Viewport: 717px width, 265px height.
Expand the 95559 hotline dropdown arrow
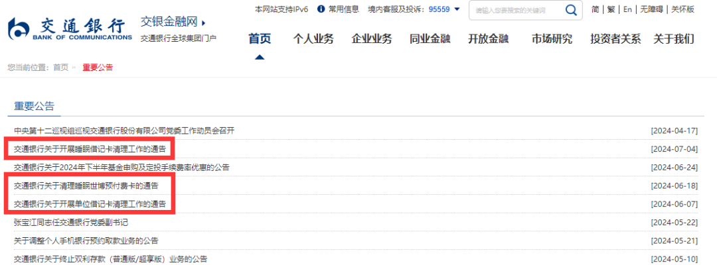(456, 9)
